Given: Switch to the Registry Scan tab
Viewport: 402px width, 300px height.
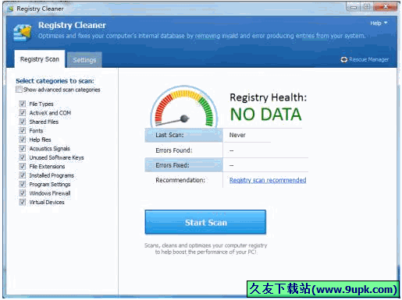Looking at the screenshot, I should click(40, 59).
